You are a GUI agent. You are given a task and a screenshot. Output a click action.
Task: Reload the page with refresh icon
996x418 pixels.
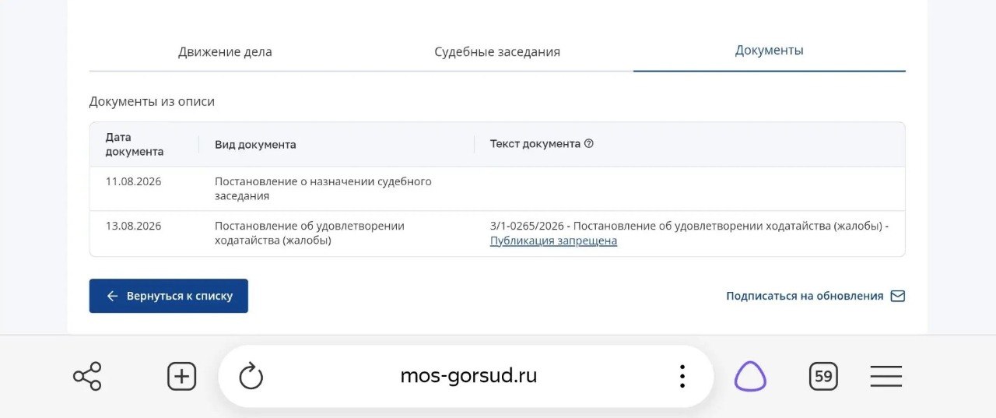[251, 377]
